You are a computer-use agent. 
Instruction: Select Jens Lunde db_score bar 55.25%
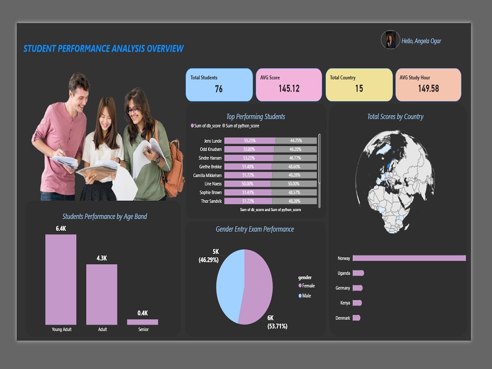click(250, 141)
